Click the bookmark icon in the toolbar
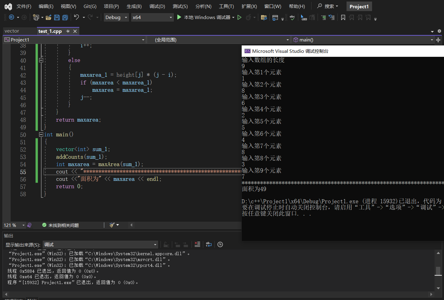 click(343, 18)
